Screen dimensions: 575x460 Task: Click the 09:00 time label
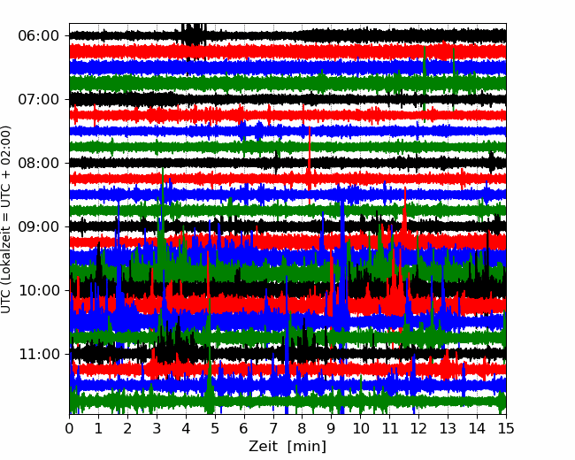point(39,226)
